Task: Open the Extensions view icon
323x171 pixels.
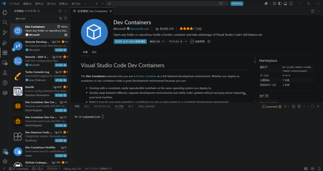Action: (x=5, y=52)
